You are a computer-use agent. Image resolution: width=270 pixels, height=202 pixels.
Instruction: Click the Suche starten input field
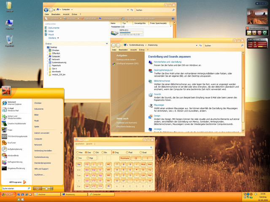15,189
